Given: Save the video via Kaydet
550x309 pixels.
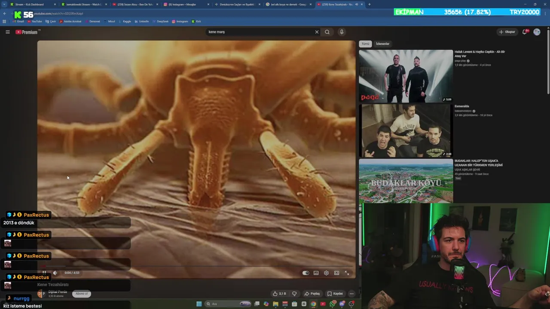Looking at the screenshot, I should (335, 294).
